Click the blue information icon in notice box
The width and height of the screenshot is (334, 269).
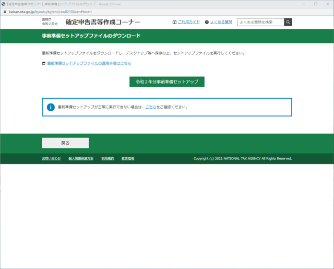pyautogui.click(x=51, y=107)
